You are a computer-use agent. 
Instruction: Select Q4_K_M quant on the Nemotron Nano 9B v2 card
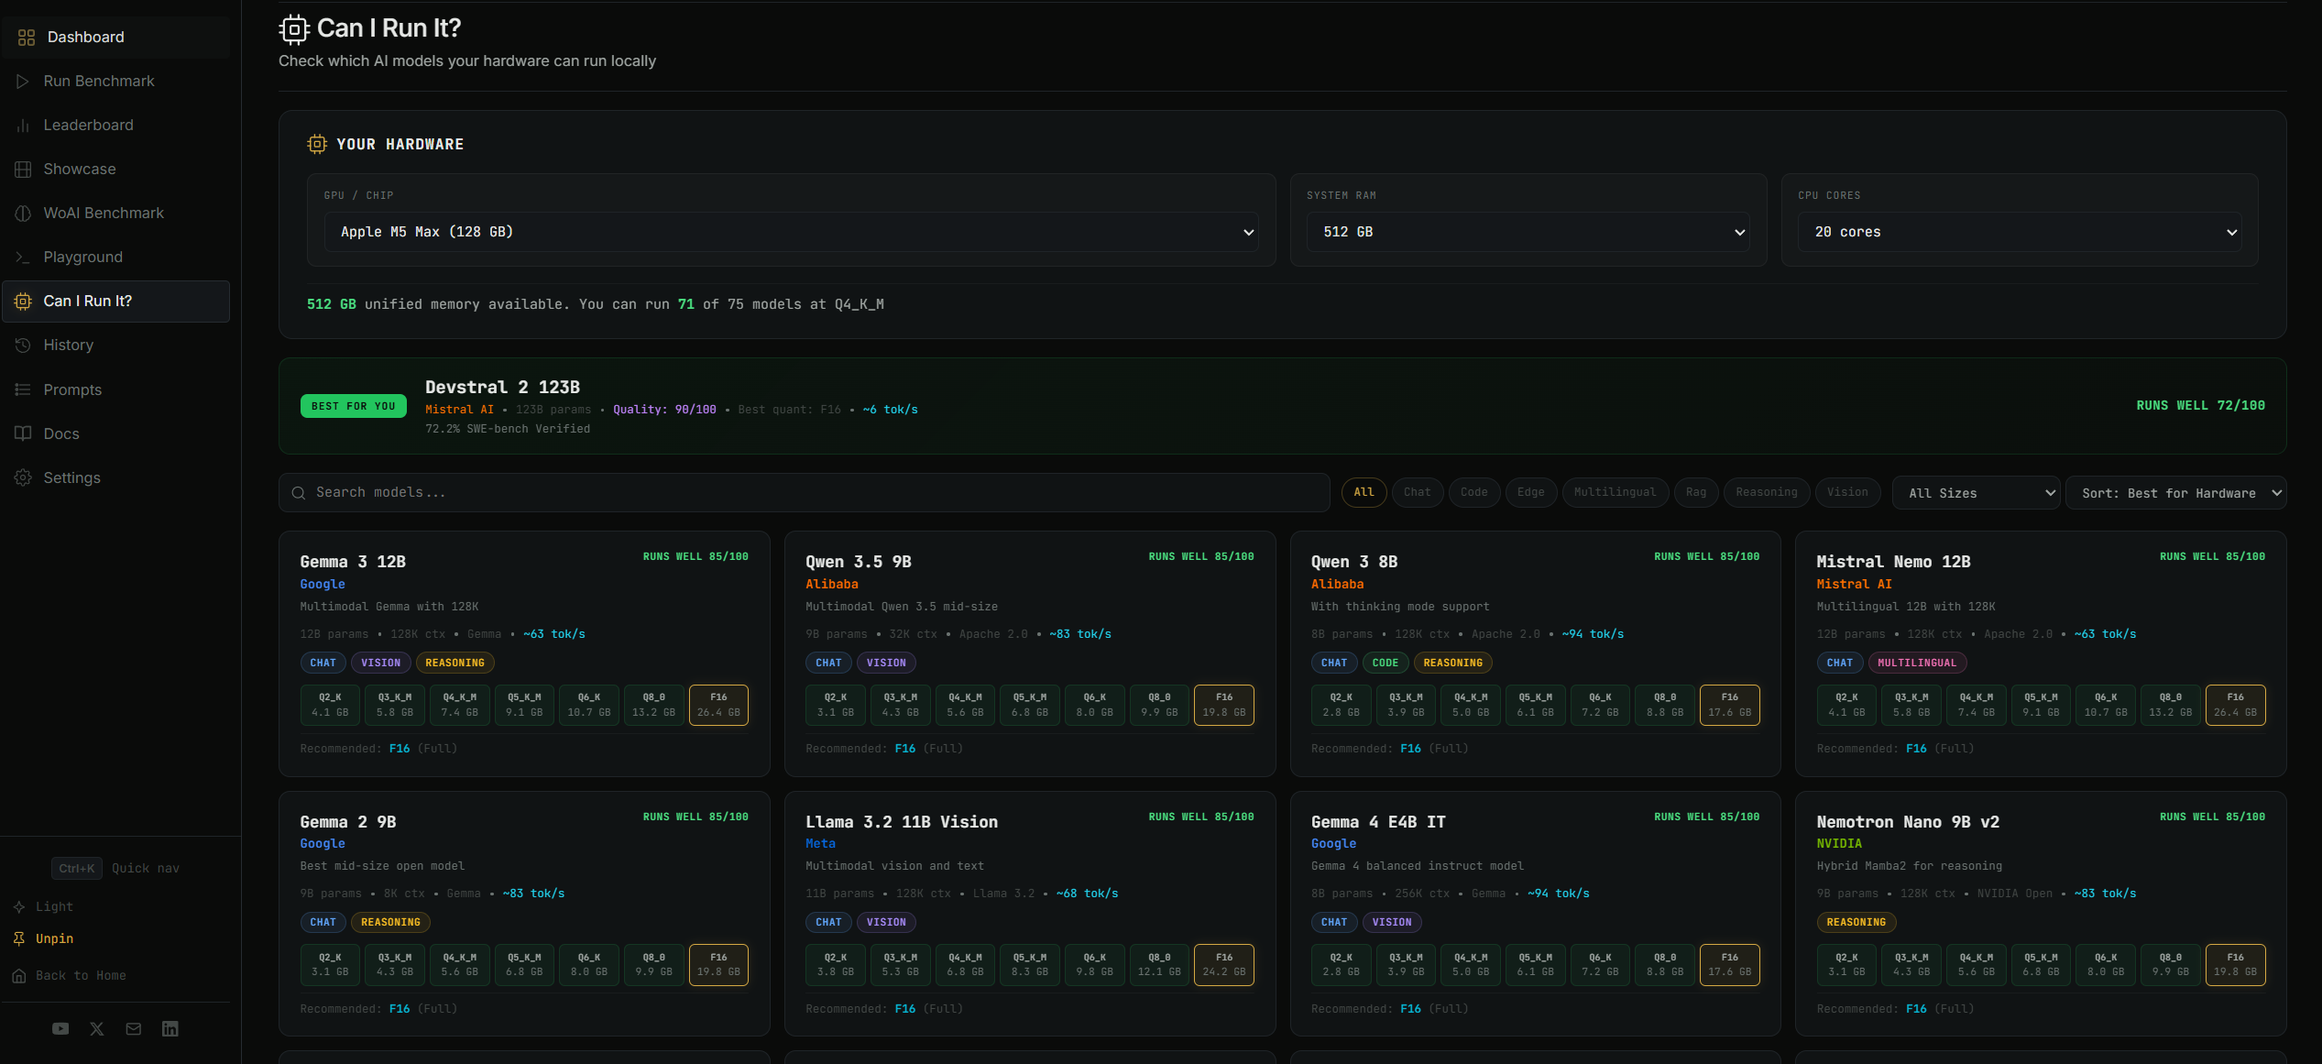click(x=1977, y=965)
